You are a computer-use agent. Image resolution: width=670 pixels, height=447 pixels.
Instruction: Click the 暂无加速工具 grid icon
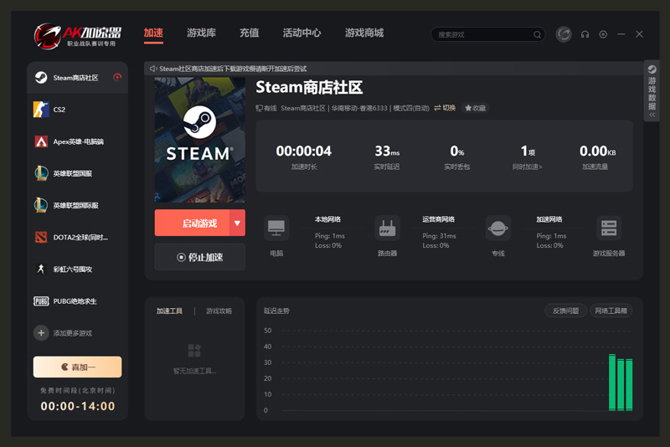pyautogui.click(x=194, y=351)
